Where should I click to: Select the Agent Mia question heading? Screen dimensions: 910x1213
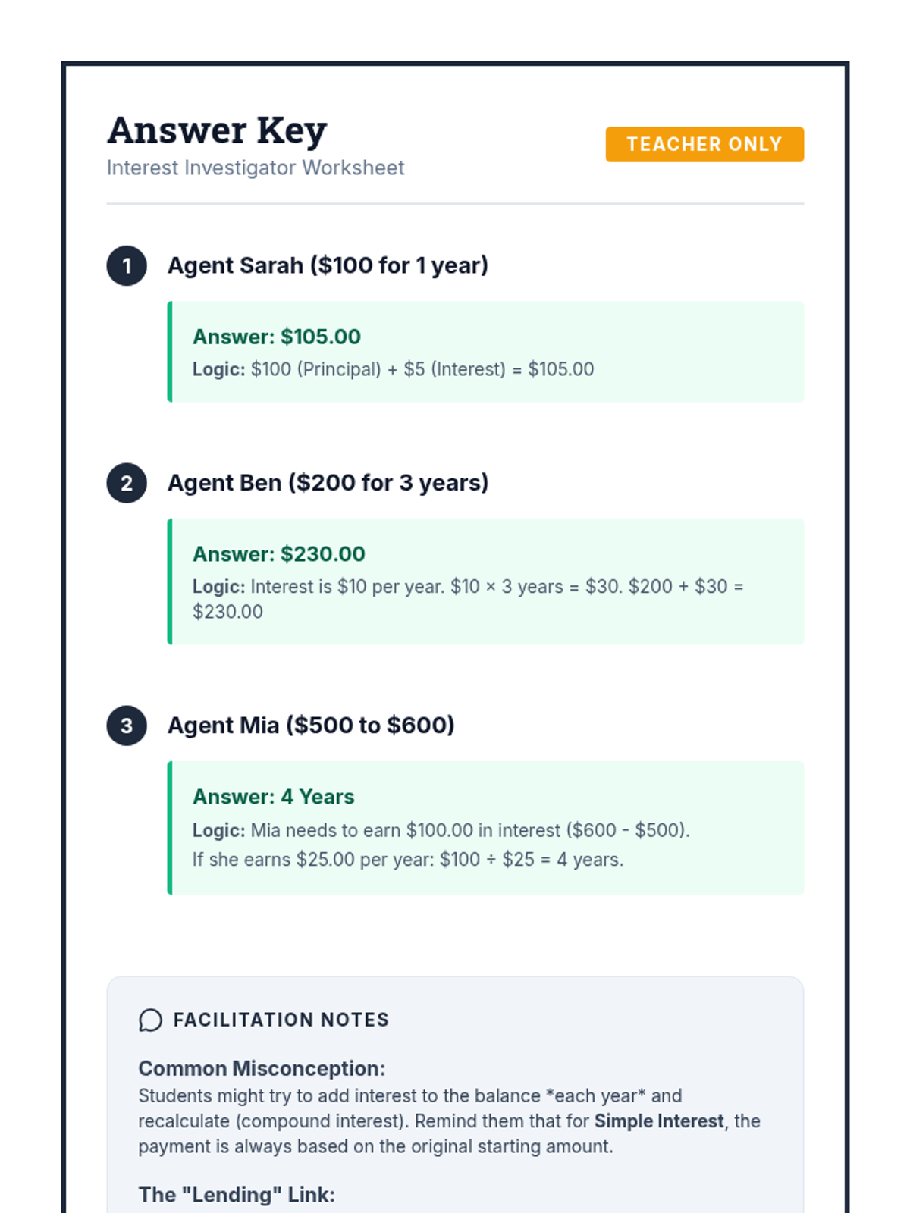(x=311, y=726)
